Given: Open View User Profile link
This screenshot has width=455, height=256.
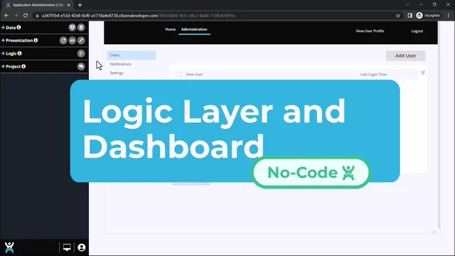Looking at the screenshot, I should pos(369,31).
